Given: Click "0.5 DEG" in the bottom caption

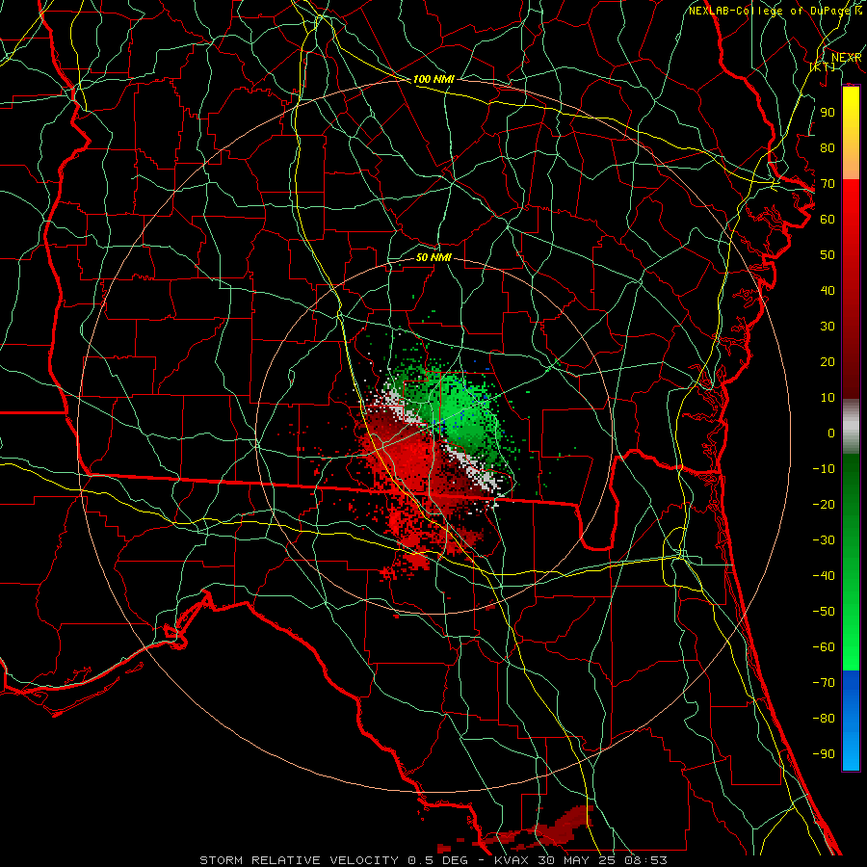Looking at the screenshot, I should click(x=438, y=860).
